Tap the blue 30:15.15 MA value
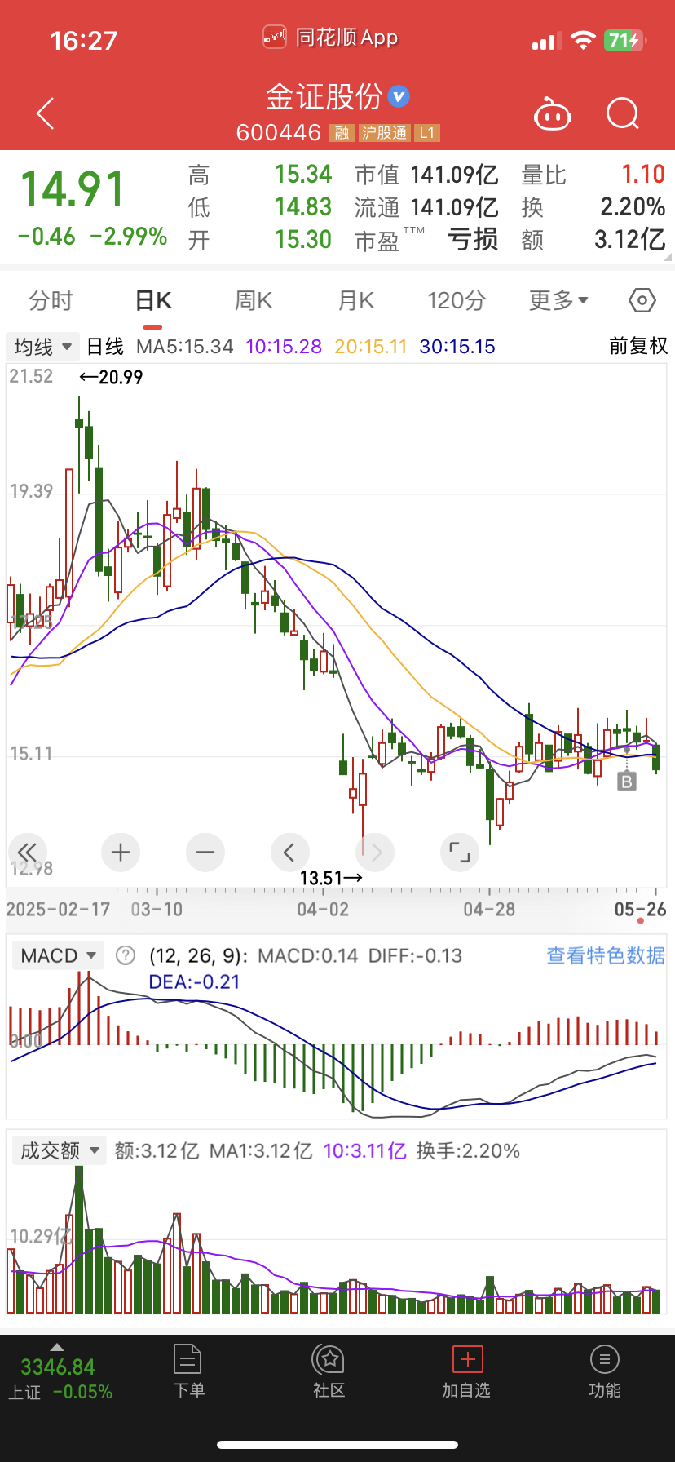 [457, 347]
